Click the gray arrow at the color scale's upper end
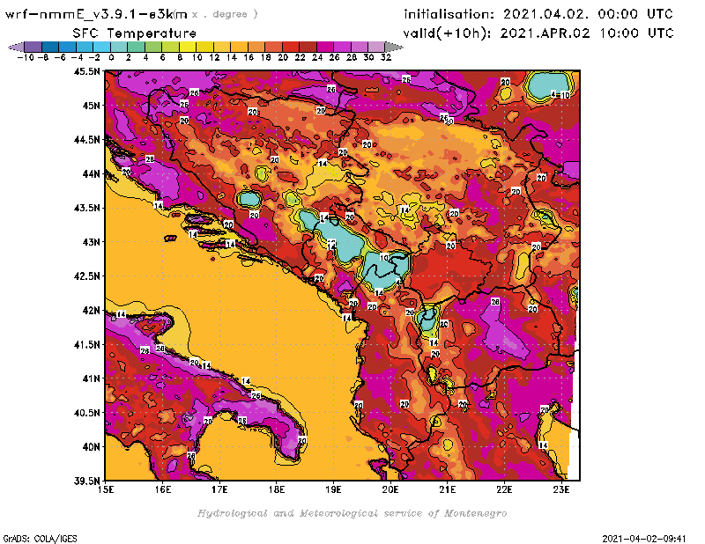The height and width of the screenshot is (544, 705). click(394, 47)
